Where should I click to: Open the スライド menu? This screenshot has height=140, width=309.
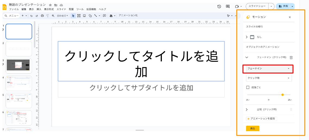pos(61,9)
